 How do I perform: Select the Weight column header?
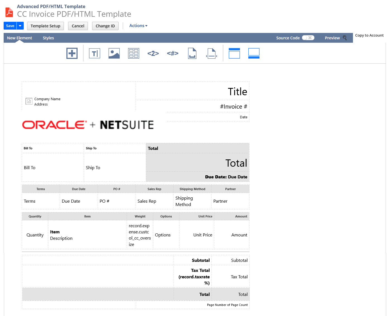pos(140,216)
